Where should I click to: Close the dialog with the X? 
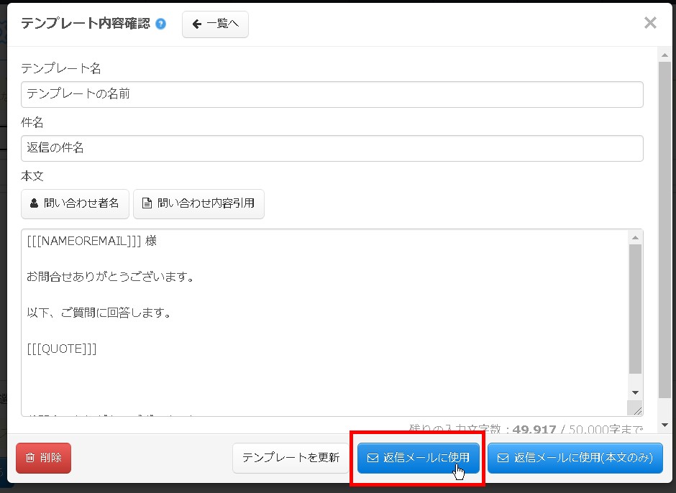coord(650,22)
